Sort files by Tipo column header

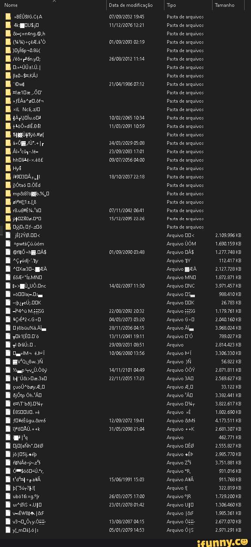click(172, 5)
